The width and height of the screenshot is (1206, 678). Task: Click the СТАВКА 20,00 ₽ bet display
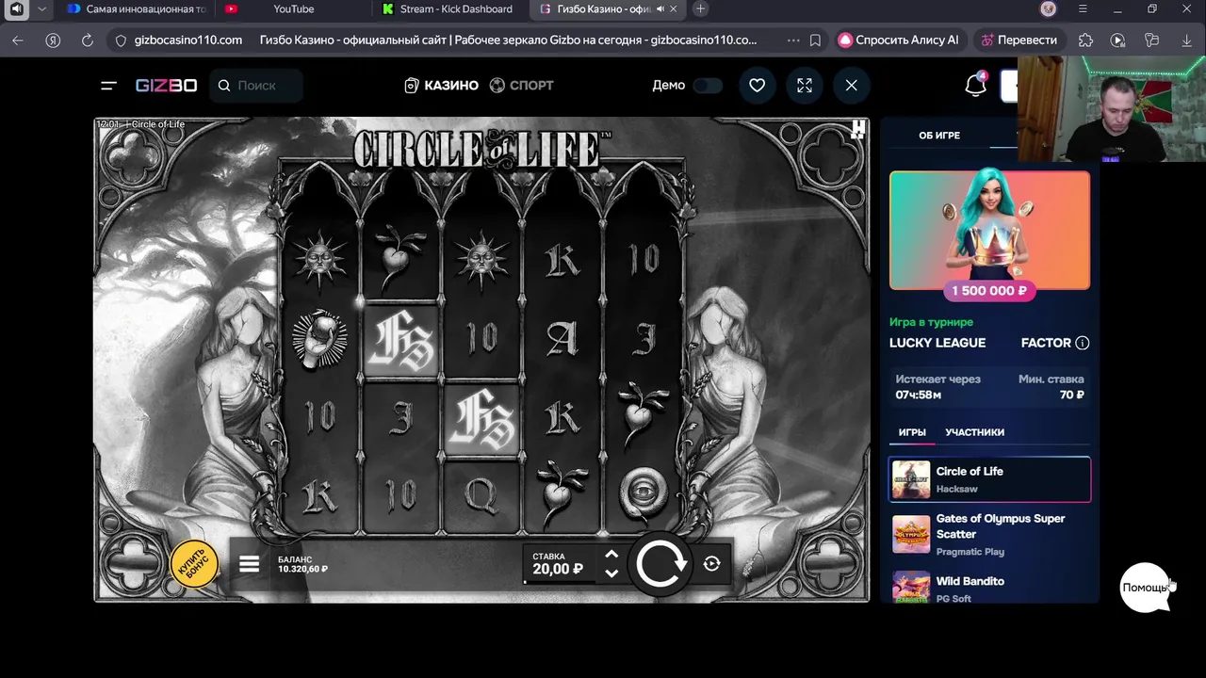[x=559, y=564]
